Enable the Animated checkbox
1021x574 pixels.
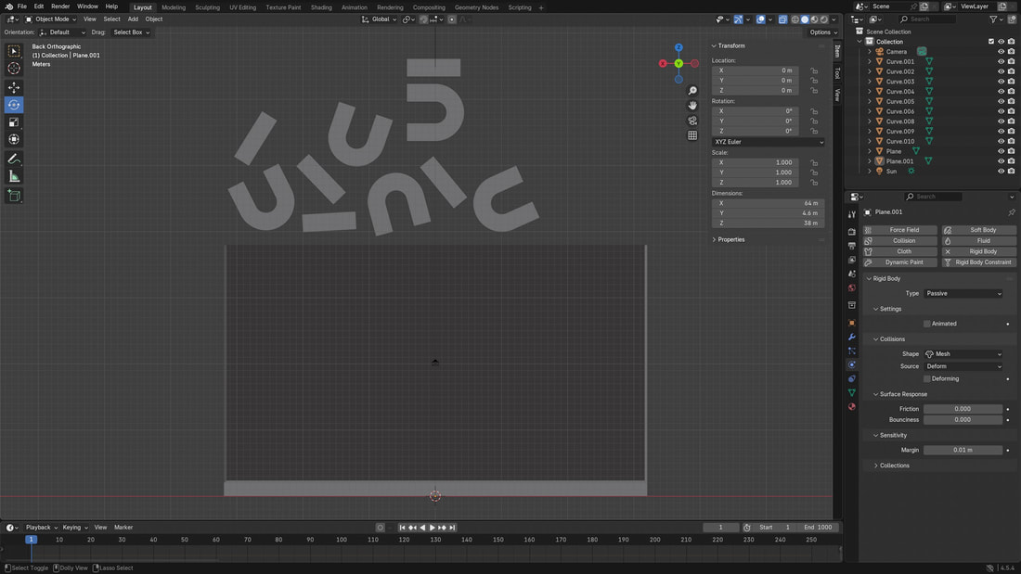[x=926, y=324]
